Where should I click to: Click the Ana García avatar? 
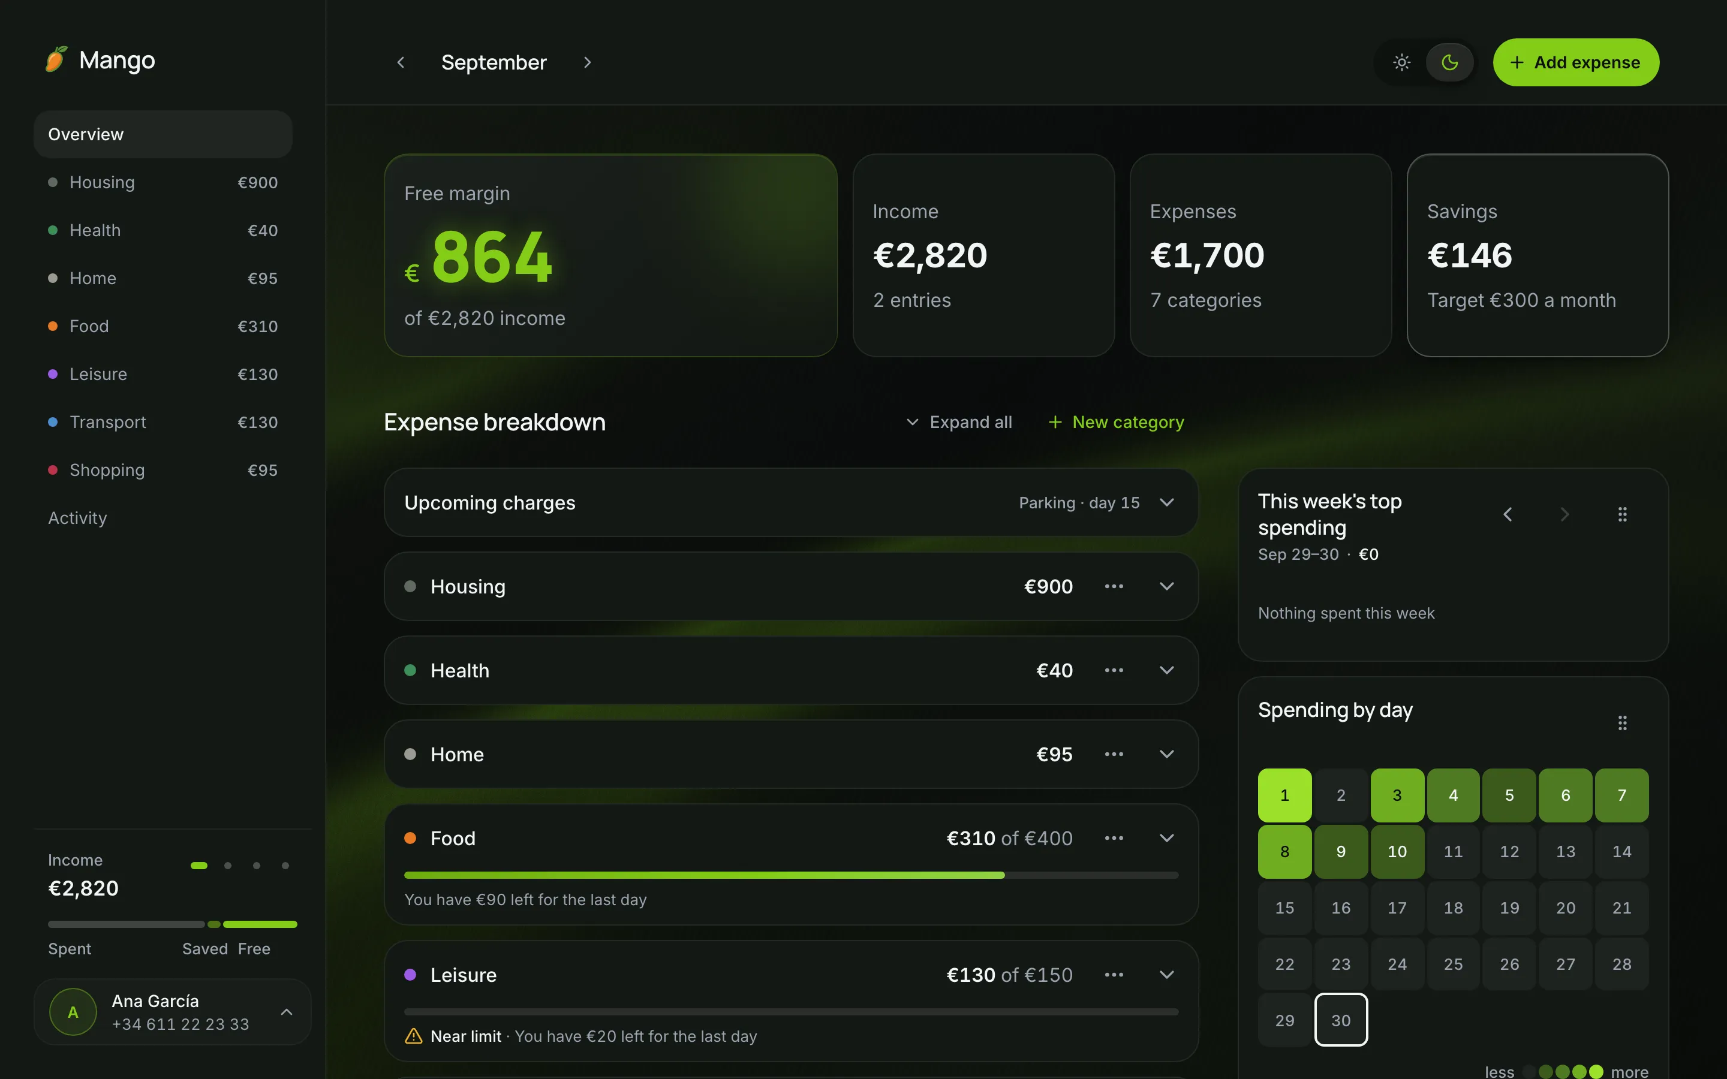73,1012
